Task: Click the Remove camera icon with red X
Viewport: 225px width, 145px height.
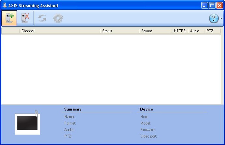Action: click(x=25, y=18)
